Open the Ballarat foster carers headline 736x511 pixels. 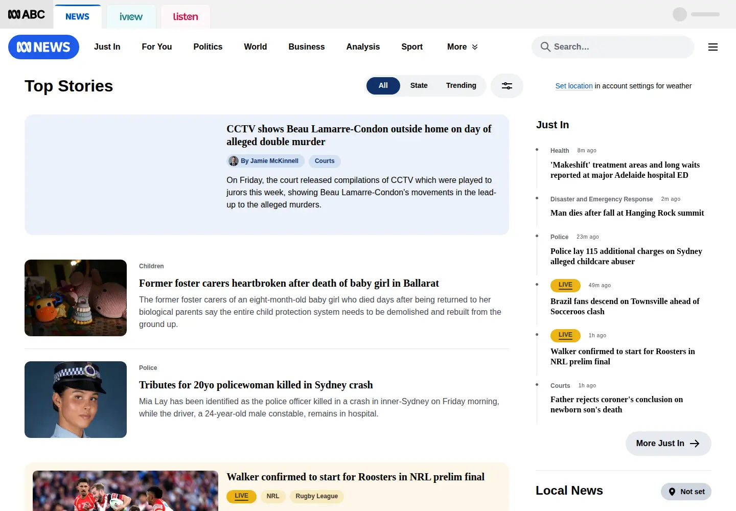pyautogui.click(x=289, y=283)
